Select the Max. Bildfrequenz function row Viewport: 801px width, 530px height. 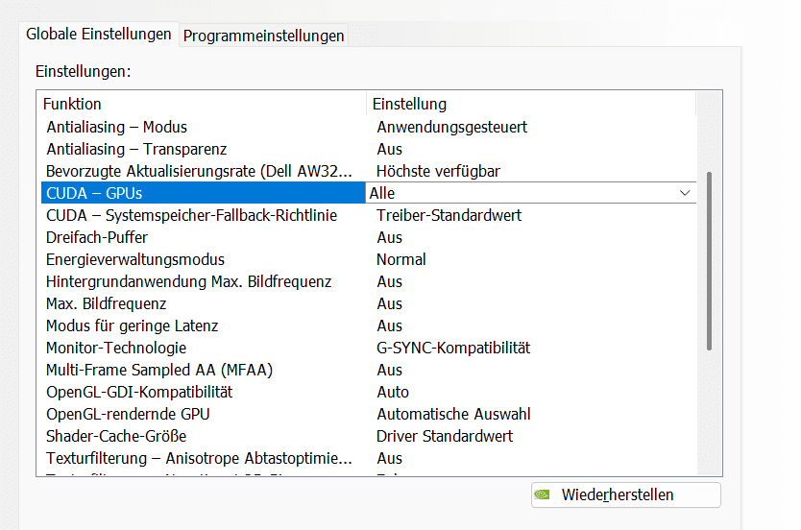pos(368,303)
